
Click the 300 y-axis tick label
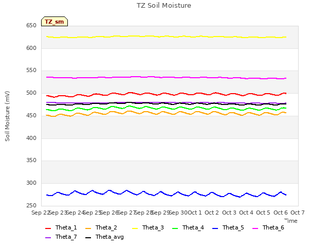click(31, 183)
